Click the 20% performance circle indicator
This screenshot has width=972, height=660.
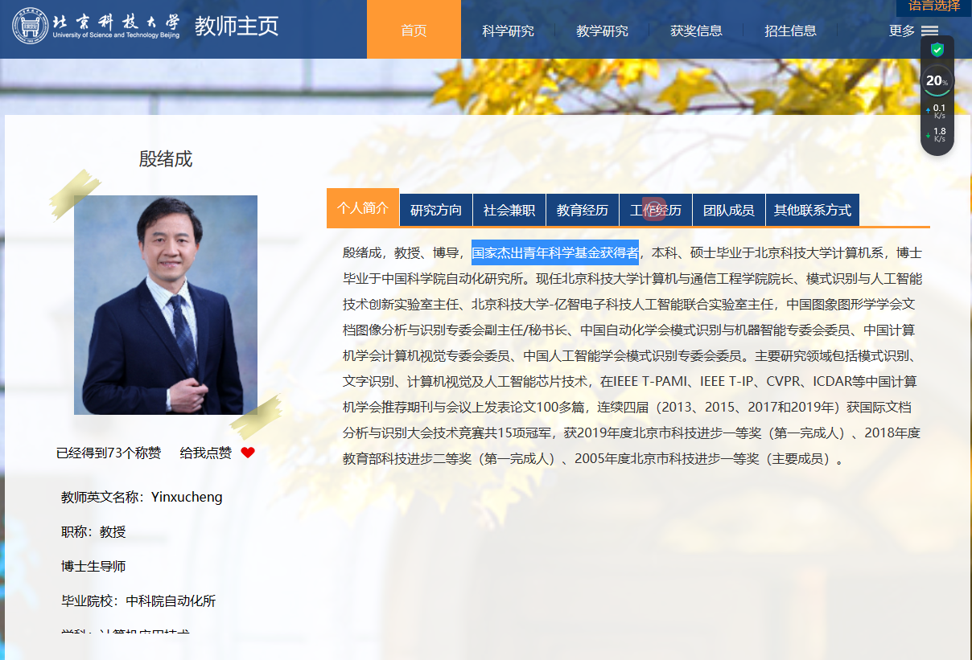coord(937,80)
